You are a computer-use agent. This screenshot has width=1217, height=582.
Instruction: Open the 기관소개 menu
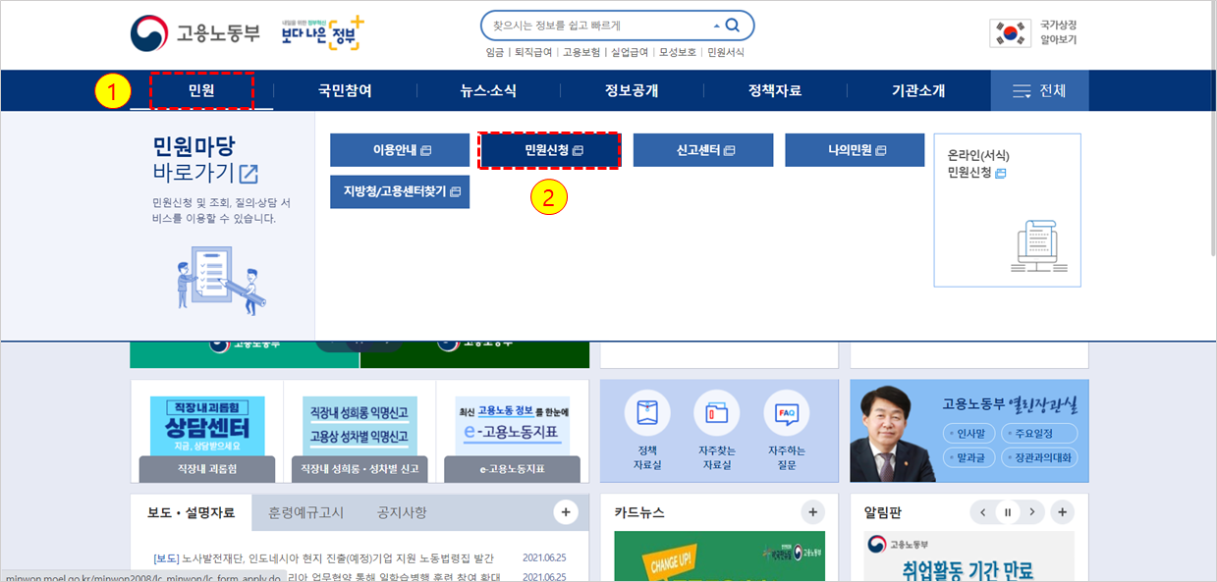(x=918, y=90)
